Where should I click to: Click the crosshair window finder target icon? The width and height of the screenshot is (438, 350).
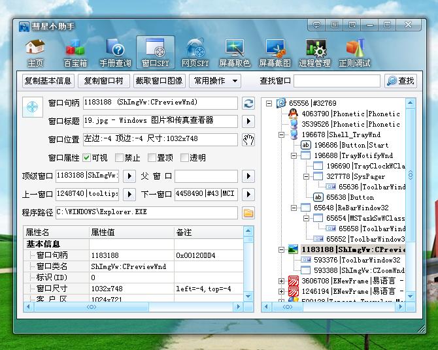32,106
